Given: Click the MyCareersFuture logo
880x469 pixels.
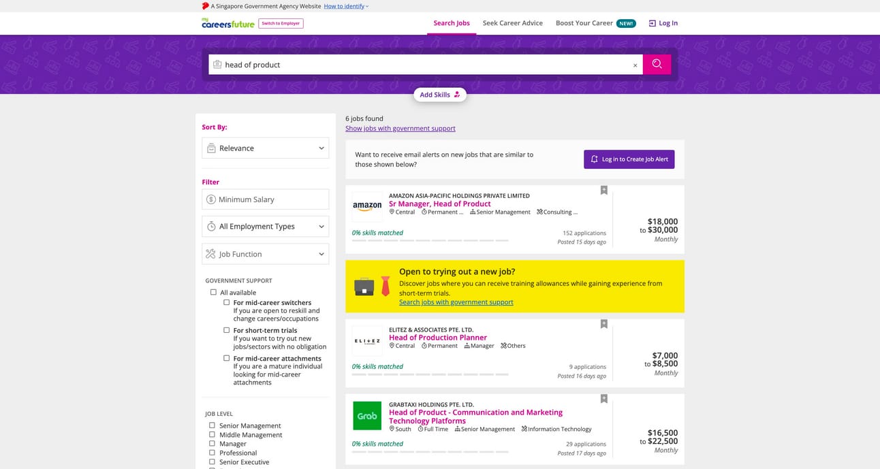Looking at the screenshot, I should coord(228,23).
